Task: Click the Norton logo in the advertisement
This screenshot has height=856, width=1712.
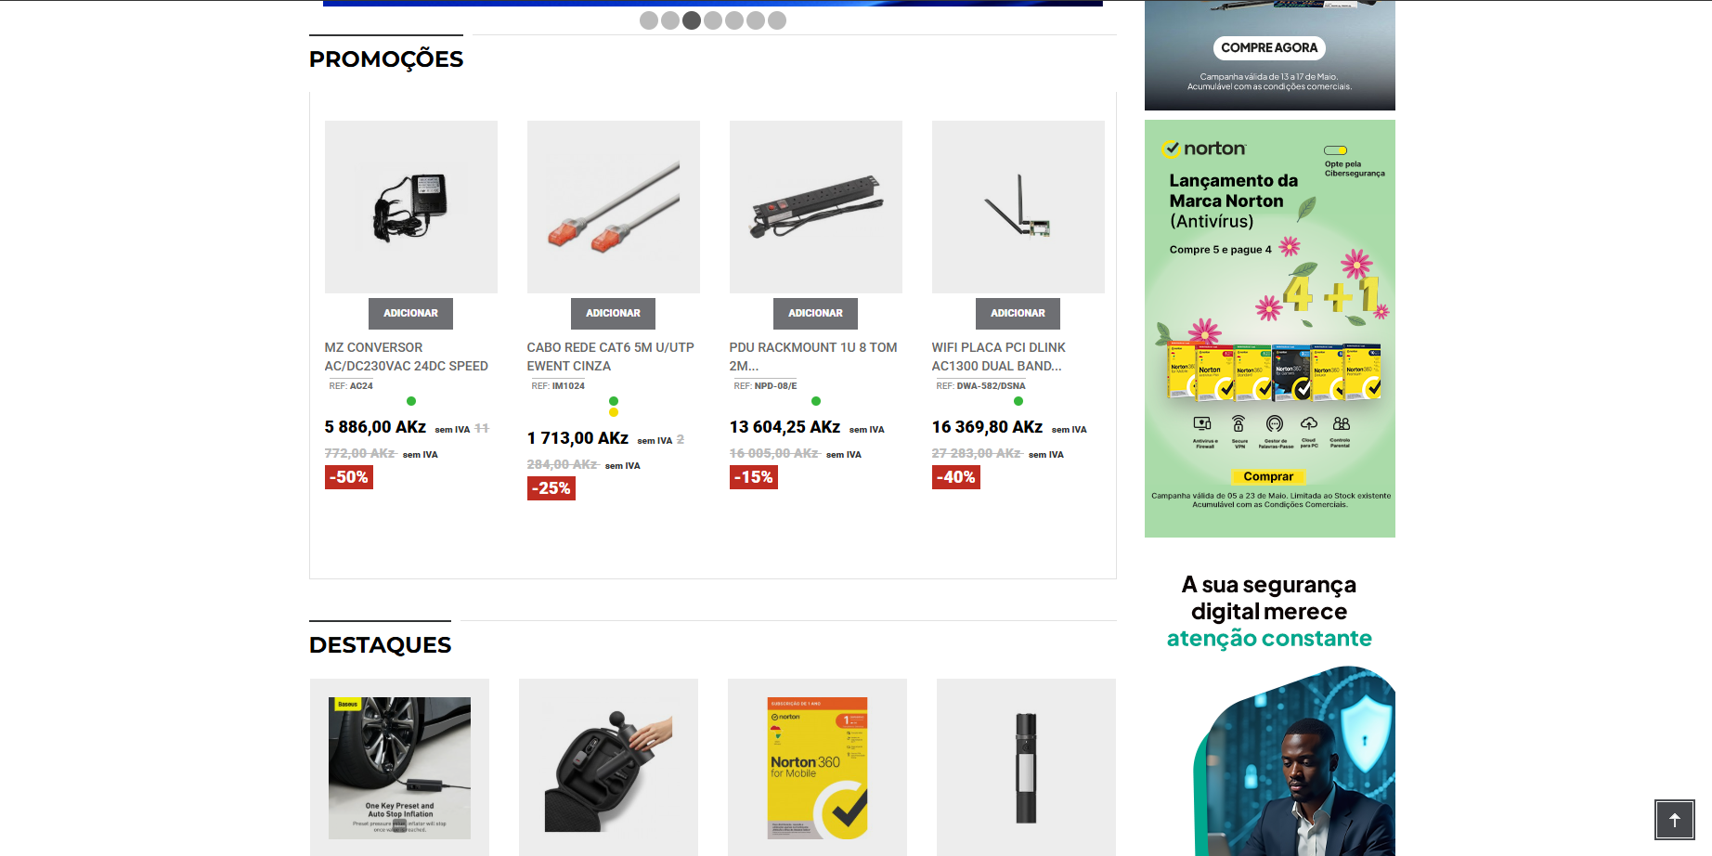Action: [1204, 149]
